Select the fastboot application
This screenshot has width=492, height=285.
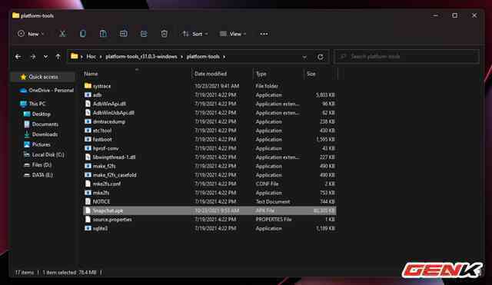(210, 139)
